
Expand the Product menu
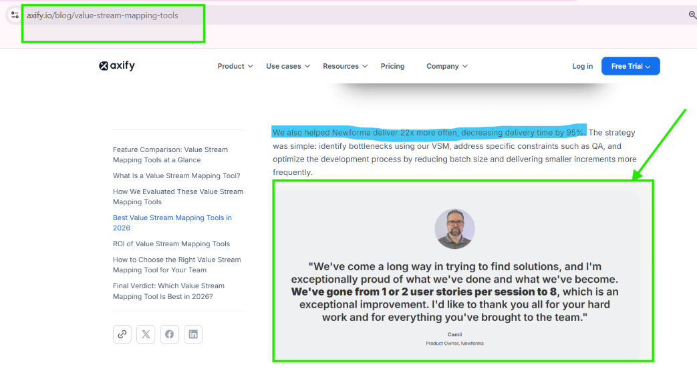coord(235,66)
